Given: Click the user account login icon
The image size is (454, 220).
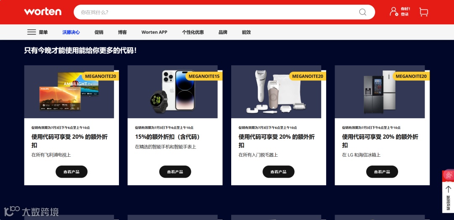Looking at the screenshot, I should tap(394, 12).
